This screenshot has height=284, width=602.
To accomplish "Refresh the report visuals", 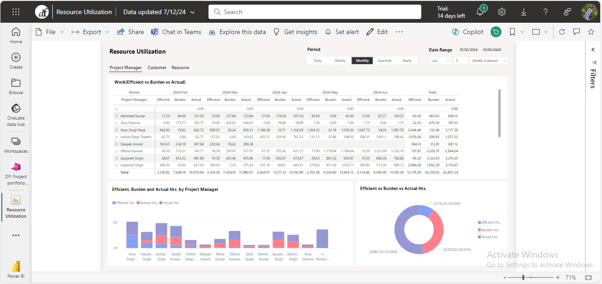I will 562,32.
